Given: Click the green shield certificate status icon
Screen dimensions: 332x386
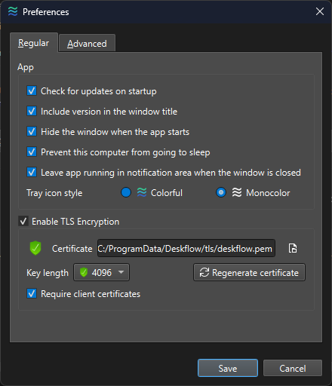Looking at the screenshot, I should [x=35, y=248].
